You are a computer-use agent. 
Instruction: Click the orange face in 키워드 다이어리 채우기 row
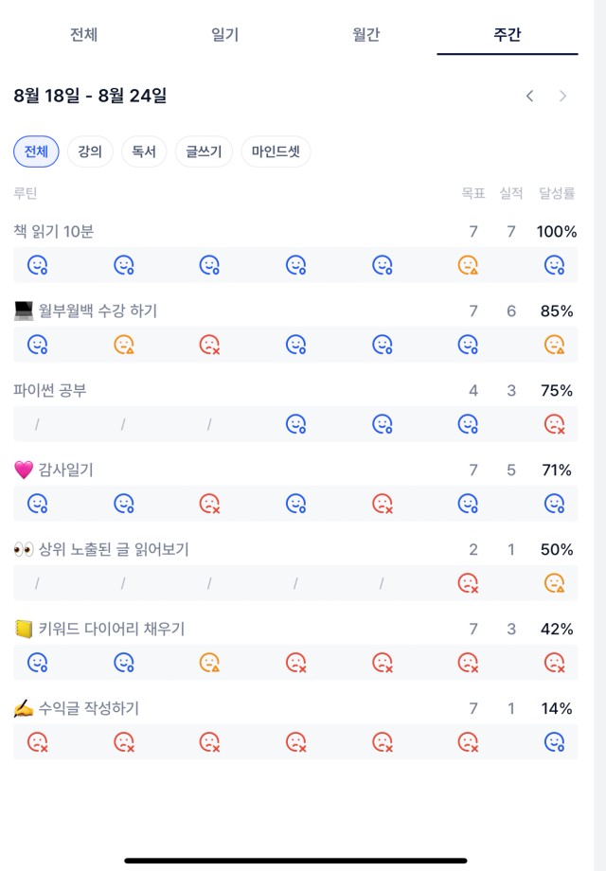point(209,662)
